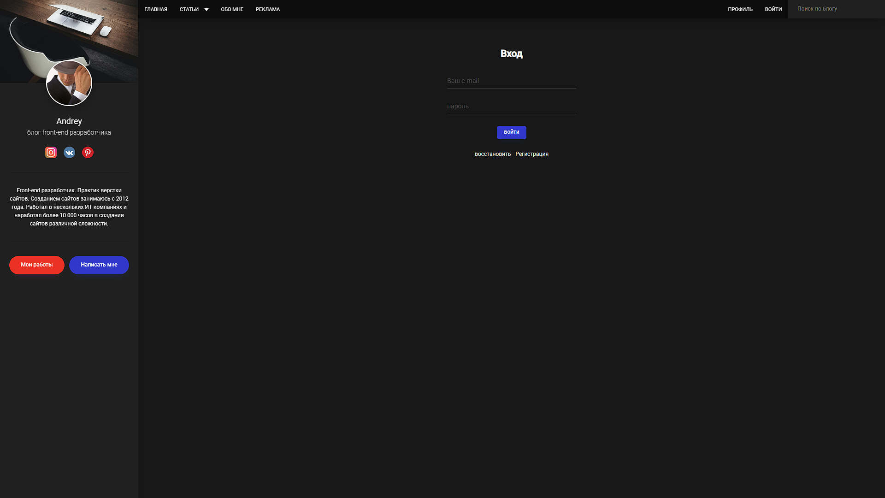Viewport: 885px width, 498px height.
Task: Focus the Поиск по блогу search field
Action: coord(837,9)
